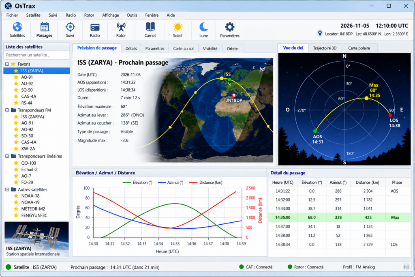Click the star icon beside NOAA-18
The width and height of the screenshot is (415, 277).
(16, 196)
